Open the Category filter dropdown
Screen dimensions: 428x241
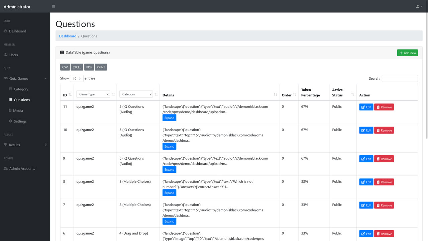[x=136, y=94]
